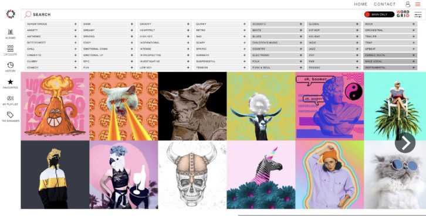Viewport: 426px width, 216px height.
Task: Open Favourites star icon
Action: [x=11, y=84]
